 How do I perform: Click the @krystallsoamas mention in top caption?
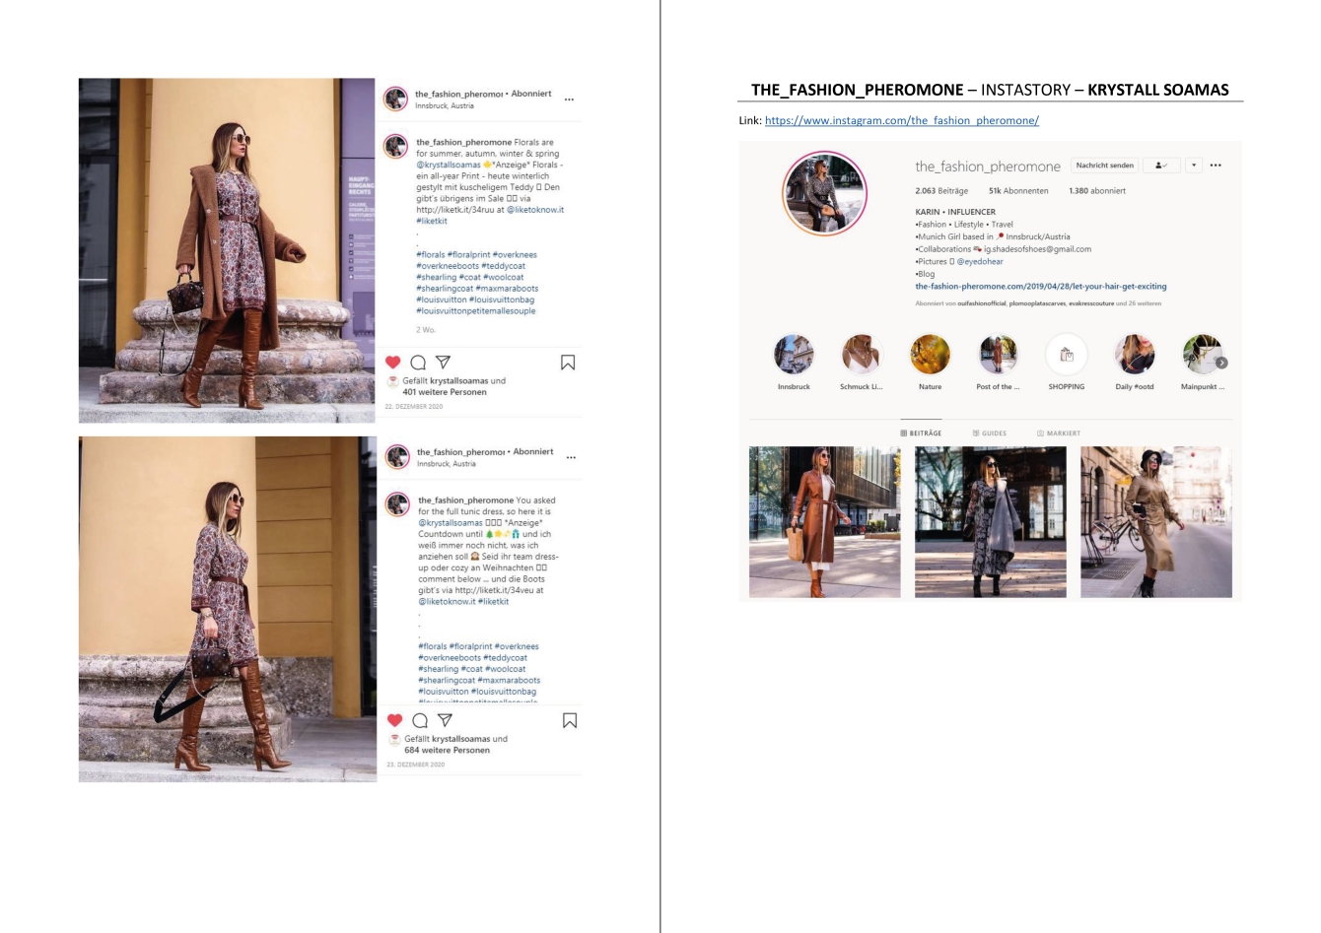point(449,165)
